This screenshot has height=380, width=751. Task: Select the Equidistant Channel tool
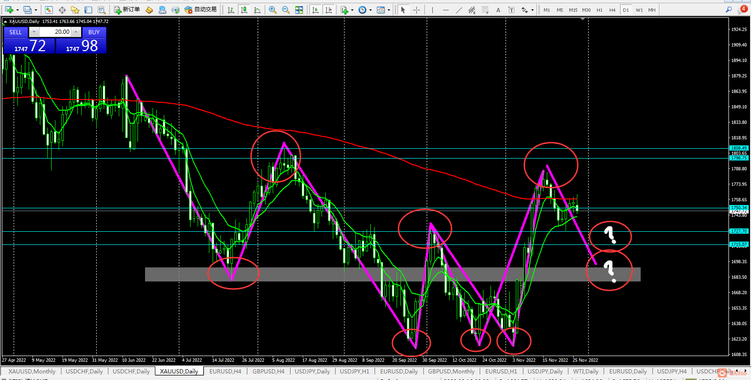point(472,10)
